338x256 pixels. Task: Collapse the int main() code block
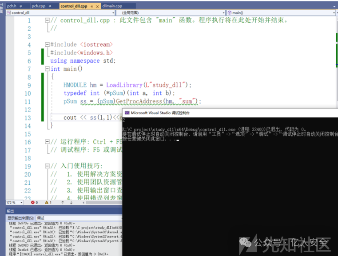tap(47, 69)
